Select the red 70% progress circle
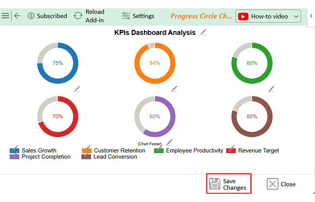This screenshot has height=202, width=315. click(x=58, y=116)
